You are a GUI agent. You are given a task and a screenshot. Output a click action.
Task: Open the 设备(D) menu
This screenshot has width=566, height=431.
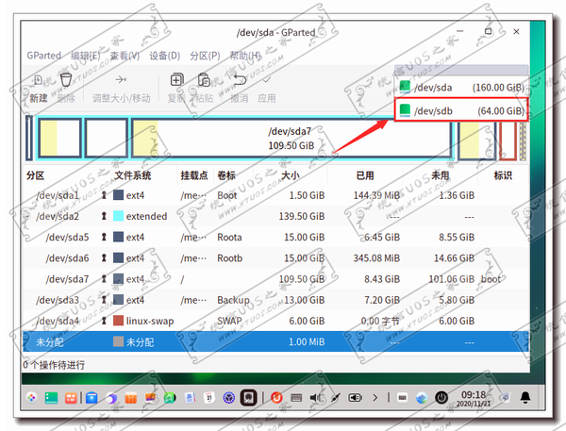[164, 56]
